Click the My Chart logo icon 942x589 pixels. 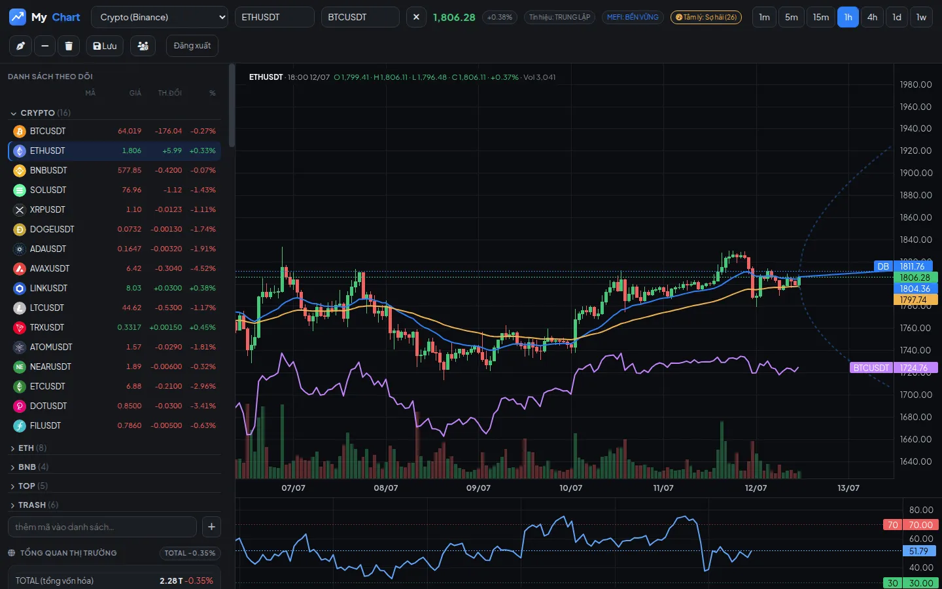point(18,17)
